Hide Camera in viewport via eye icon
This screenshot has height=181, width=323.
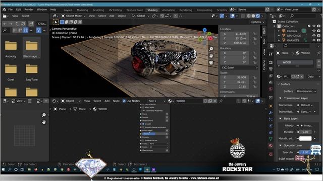[x=314, y=31]
